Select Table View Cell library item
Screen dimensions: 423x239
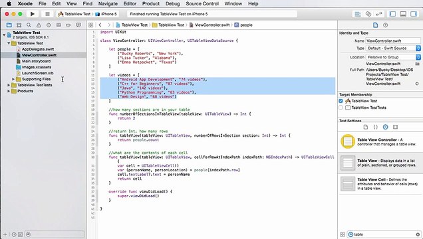point(380,184)
